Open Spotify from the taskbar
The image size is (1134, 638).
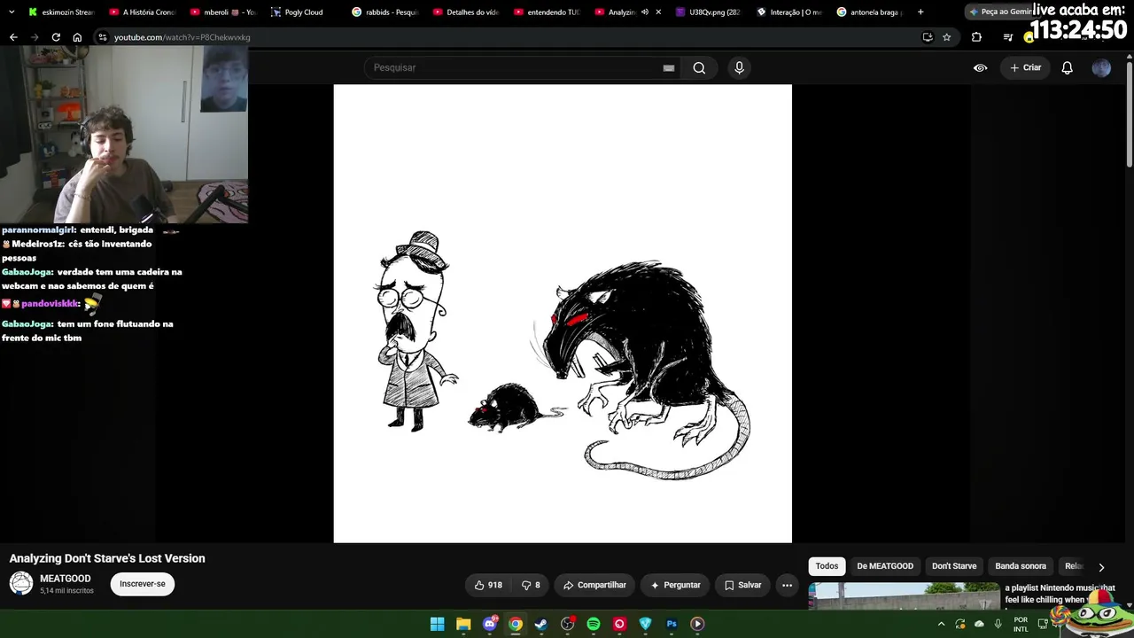click(x=594, y=624)
